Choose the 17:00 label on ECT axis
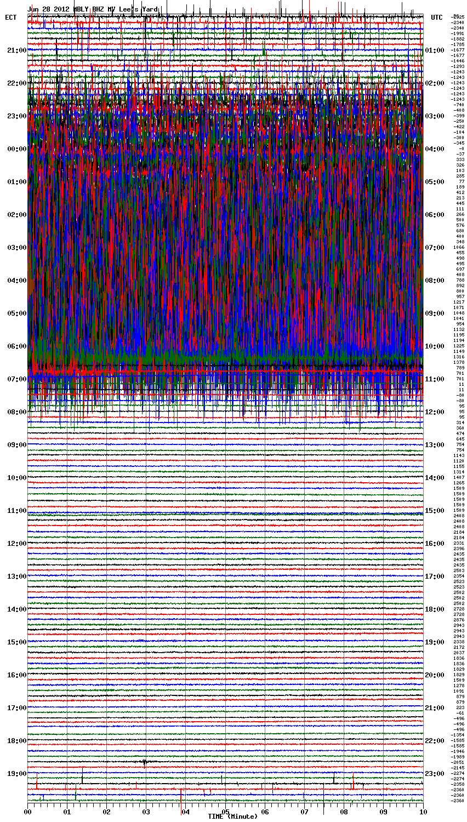467x822 pixels. coord(16,708)
